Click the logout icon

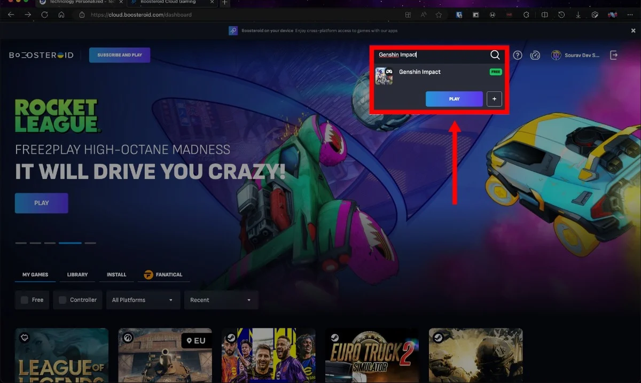click(614, 55)
